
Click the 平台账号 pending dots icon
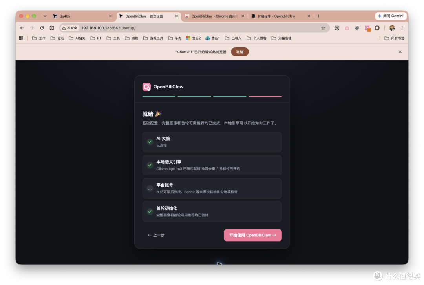tap(150, 188)
